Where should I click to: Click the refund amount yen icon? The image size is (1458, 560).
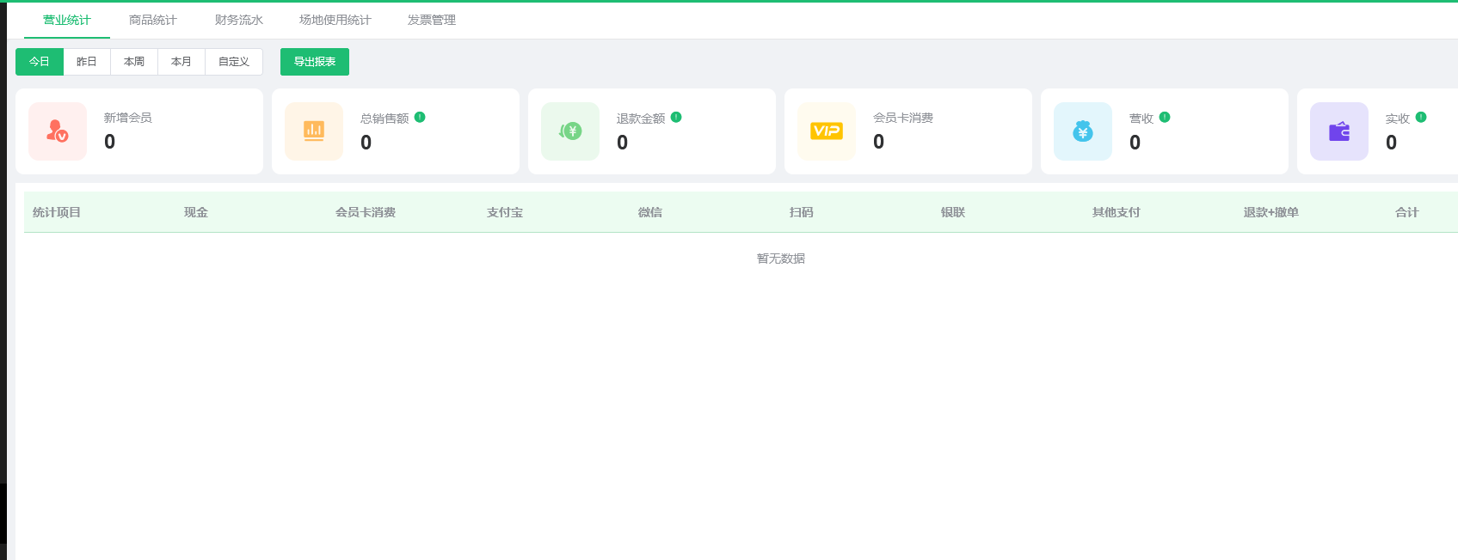570,131
